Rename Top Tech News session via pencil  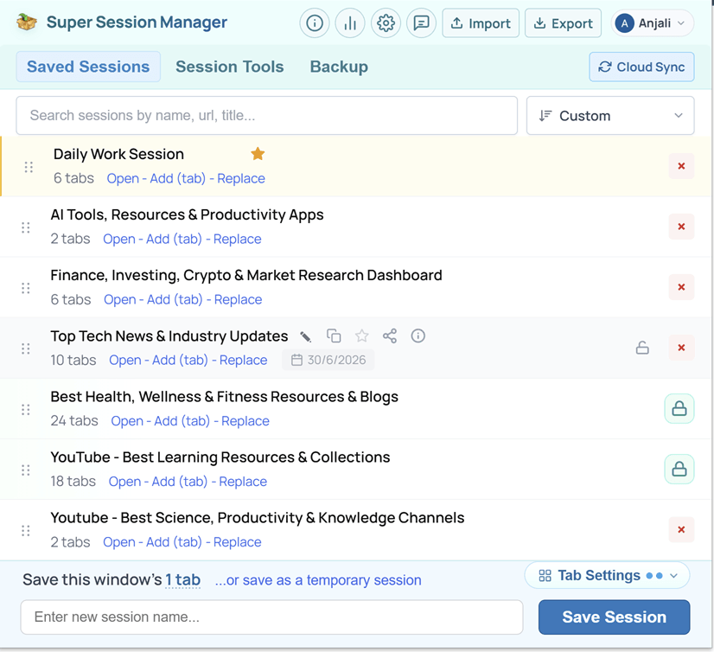pyautogui.click(x=305, y=336)
